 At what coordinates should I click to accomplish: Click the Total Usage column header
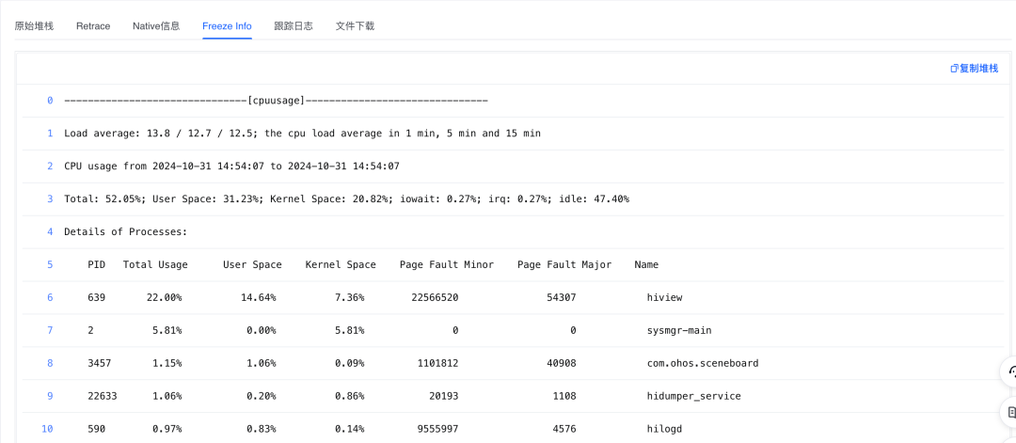155,264
